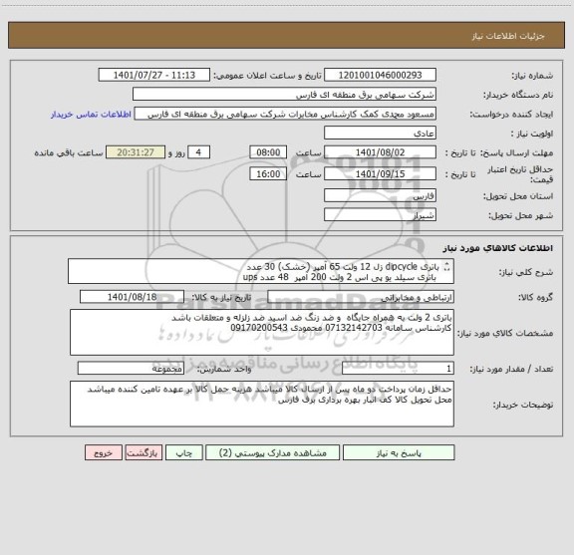Click the شماره نیاز field 1201001046000293

click(380, 75)
